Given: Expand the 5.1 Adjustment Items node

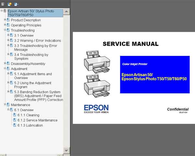Looking at the screenshot, I should (x=8, y=73).
